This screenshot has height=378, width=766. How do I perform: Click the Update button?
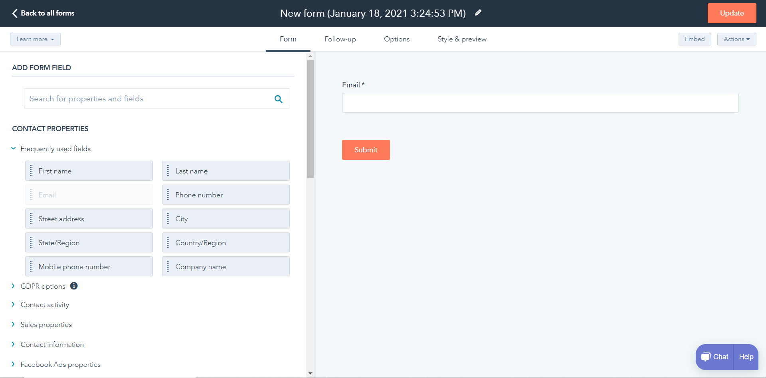click(x=732, y=13)
